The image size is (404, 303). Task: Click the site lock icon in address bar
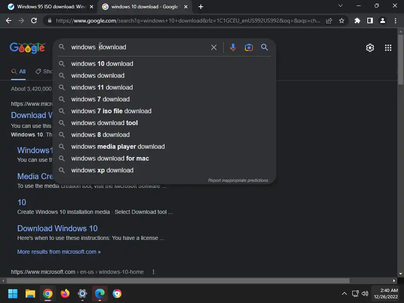(50, 21)
